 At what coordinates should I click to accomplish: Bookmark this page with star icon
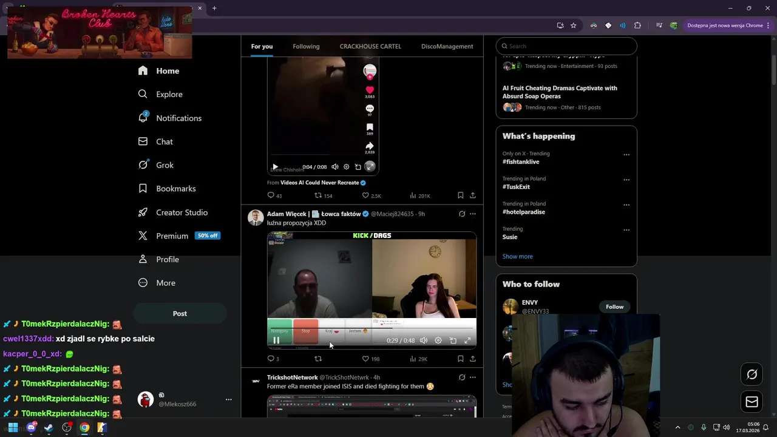tap(573, 25)
